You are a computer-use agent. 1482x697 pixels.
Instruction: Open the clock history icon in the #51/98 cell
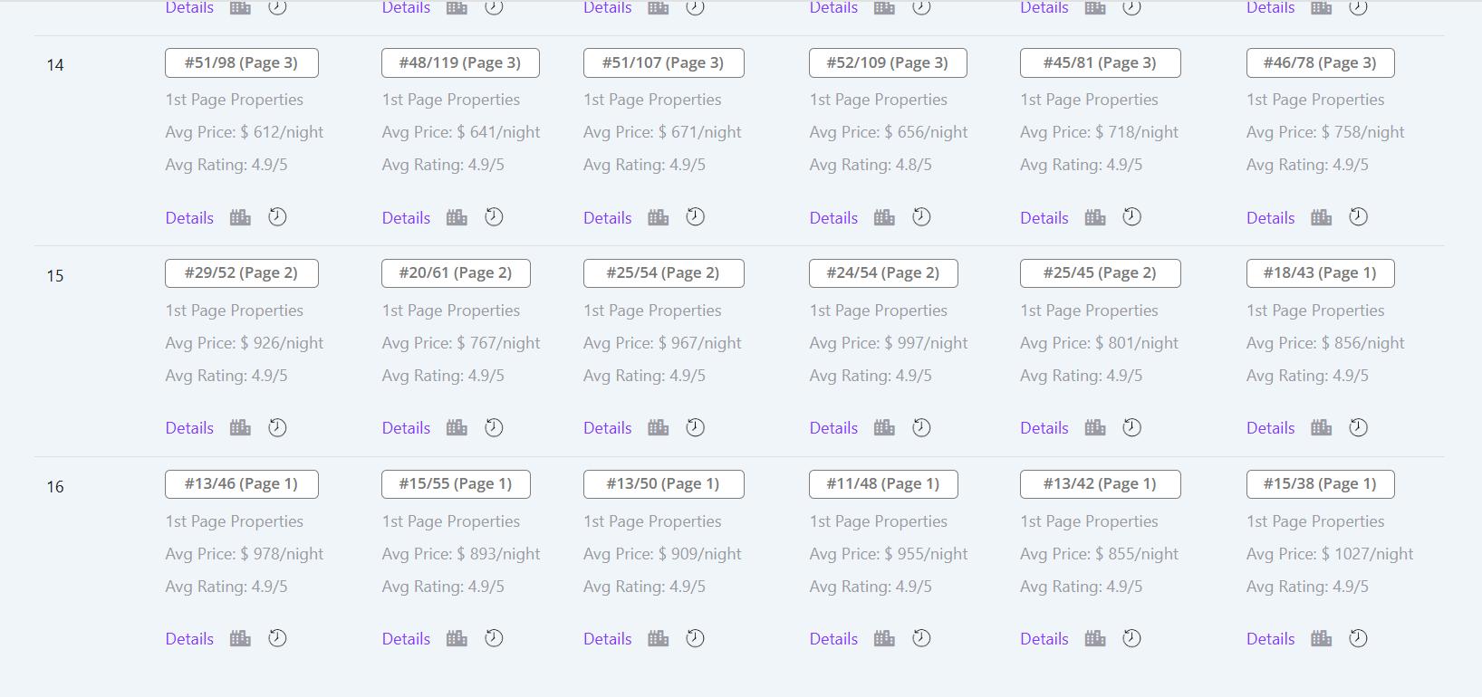(277, 217)
